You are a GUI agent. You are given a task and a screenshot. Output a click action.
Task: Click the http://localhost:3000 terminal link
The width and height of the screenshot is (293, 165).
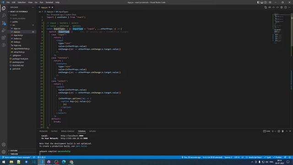point(72,136)
